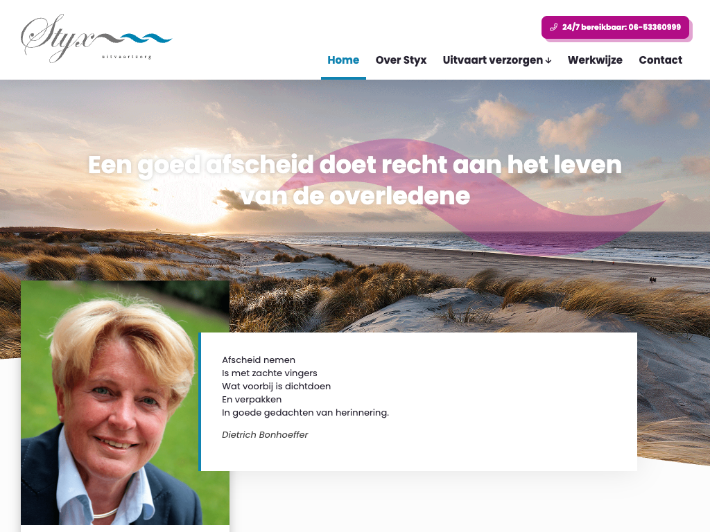Open the Werkwijze page
The image size is (710, 532).
point(595,60)
